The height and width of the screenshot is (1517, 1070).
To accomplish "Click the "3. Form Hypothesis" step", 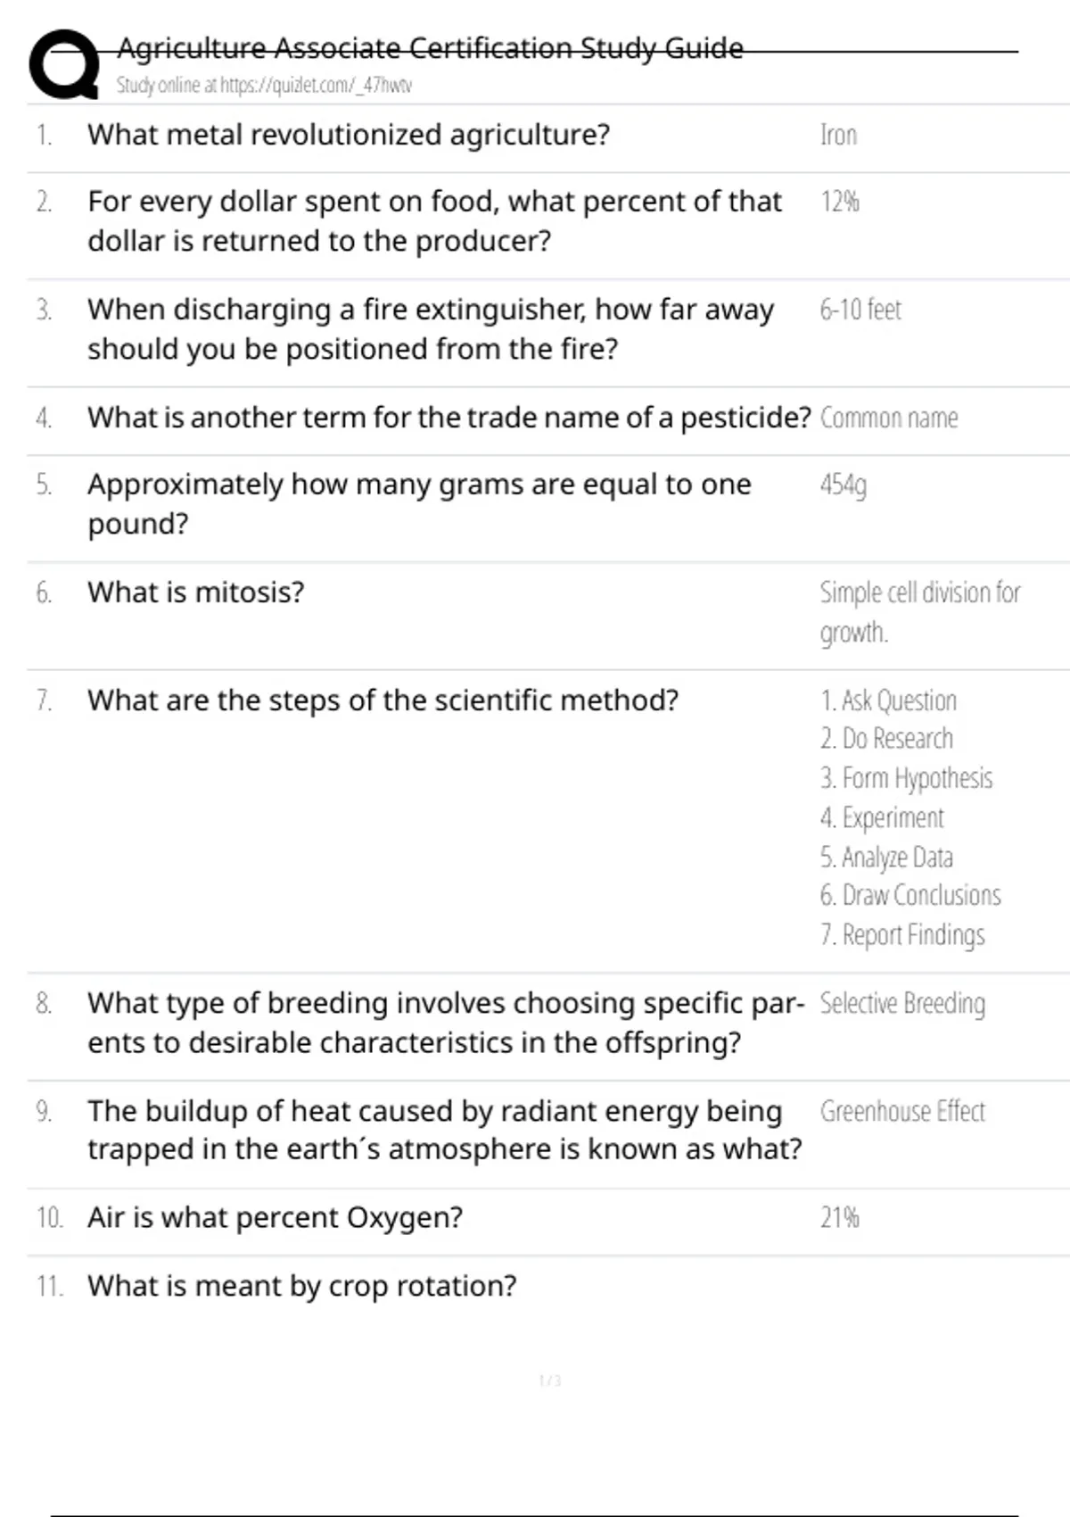I will 906,778.
